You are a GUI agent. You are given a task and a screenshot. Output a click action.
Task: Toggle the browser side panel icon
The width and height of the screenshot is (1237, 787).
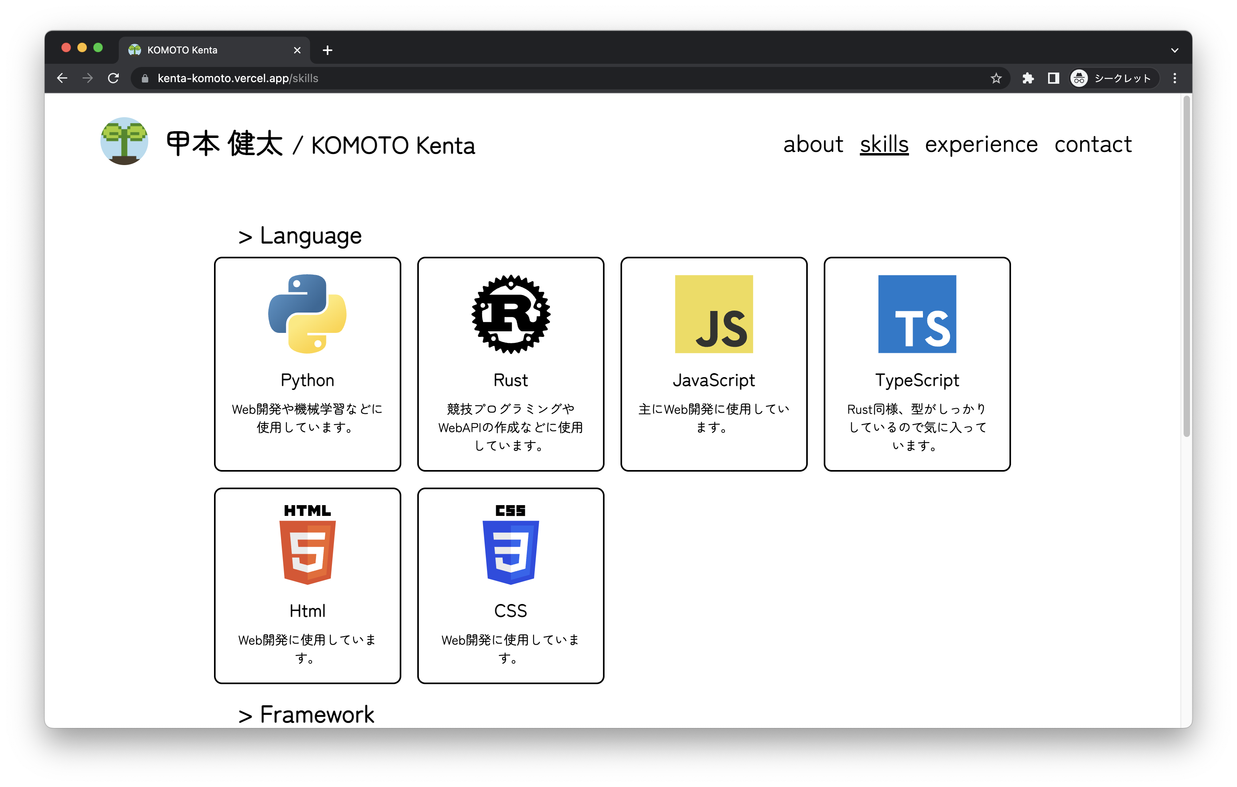tap(1053, 78)
